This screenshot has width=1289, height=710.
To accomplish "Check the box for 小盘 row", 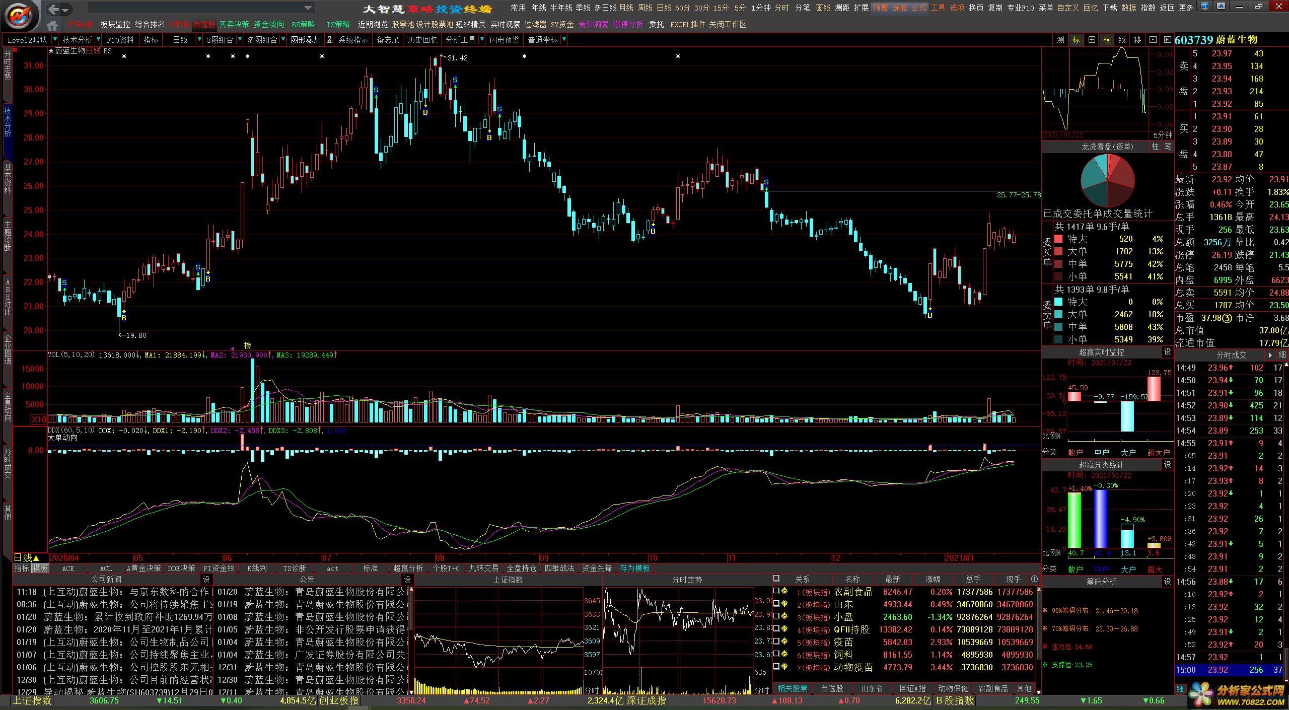I will pyautogui.click(x=776, y=616).
